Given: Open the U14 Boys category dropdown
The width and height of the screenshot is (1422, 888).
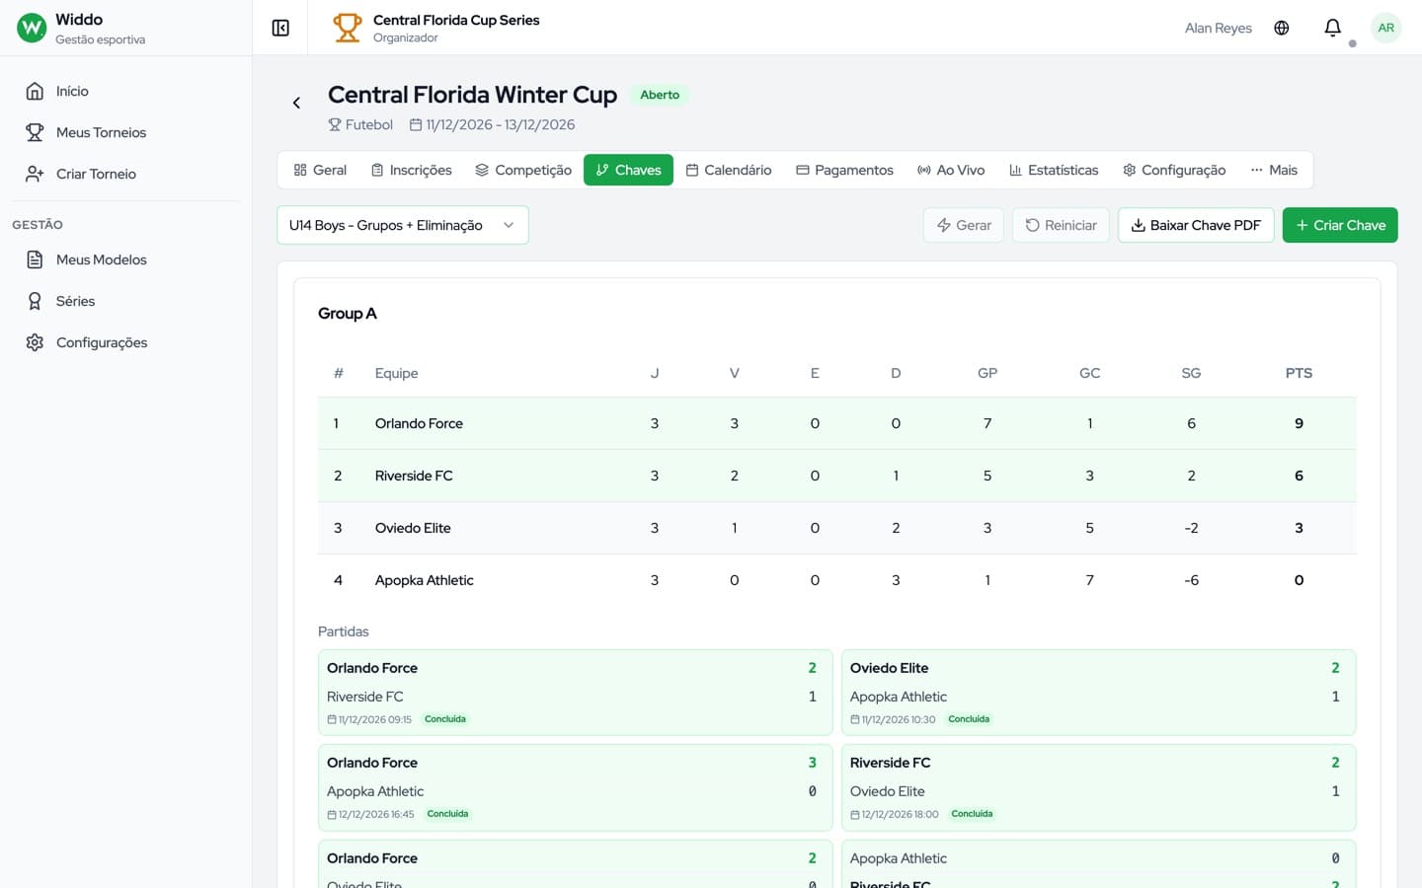Looking at the screenshot, I should pos(403,225).
